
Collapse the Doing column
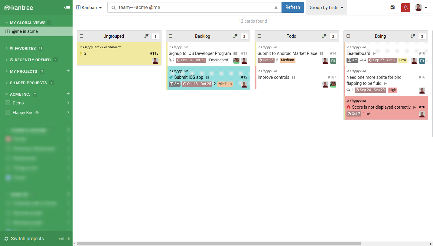pyautogui.click(x=348, y=36)
